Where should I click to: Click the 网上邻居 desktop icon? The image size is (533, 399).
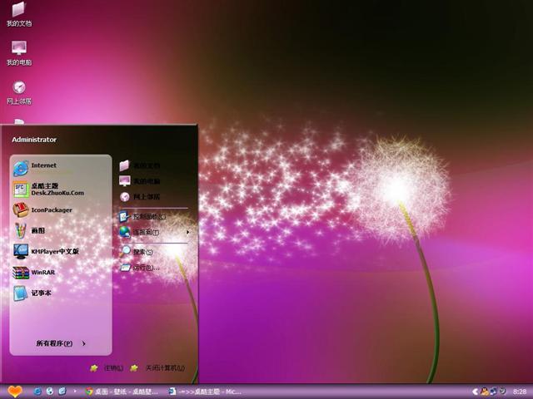click(18, 91)
